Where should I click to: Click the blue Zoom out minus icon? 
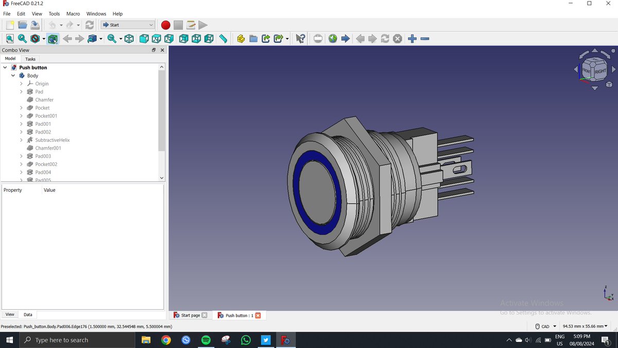pyautogui.click(x=425, y=39)
